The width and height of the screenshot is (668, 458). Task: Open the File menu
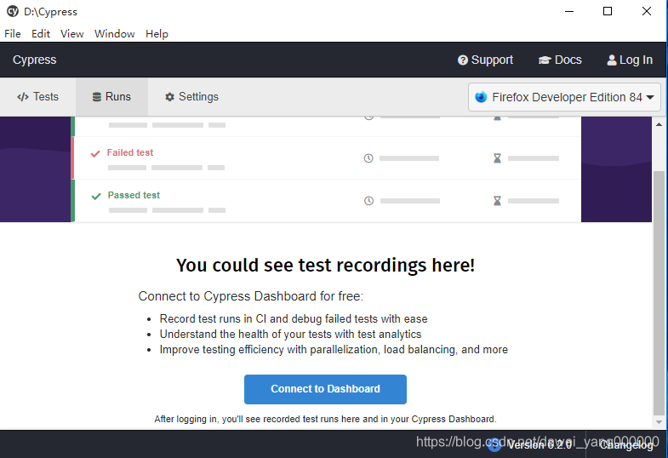coord(13,34)
